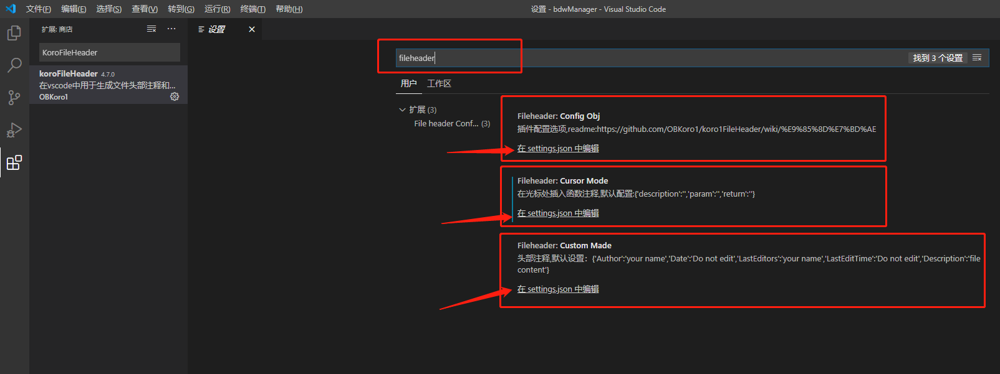Open extensions panel more actions ellipsis
The image size is (1000, 374).
point(171,29)
